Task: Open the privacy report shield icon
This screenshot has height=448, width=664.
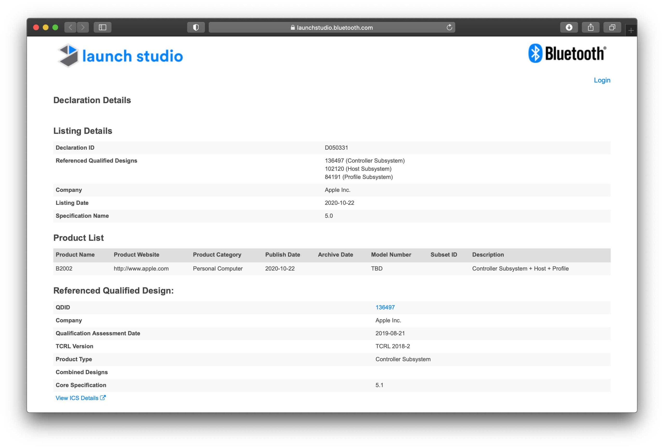Action: coord(196,27)
